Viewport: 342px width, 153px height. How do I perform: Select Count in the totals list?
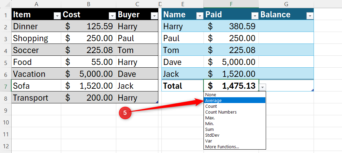pyautogui.click(x=235, y=106)
